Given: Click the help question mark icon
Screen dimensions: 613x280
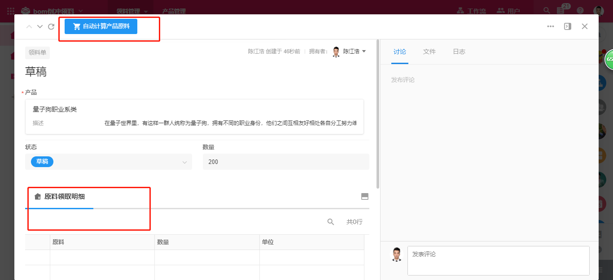Looking at the screenshot, I should click(x=580, y=11).
